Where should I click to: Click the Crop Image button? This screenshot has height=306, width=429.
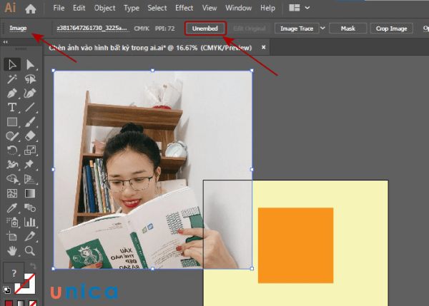[391, 29]
